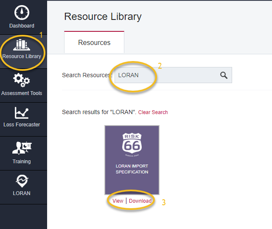
Task: Choose the Training label in sidebar
Action: click(22, 162)
